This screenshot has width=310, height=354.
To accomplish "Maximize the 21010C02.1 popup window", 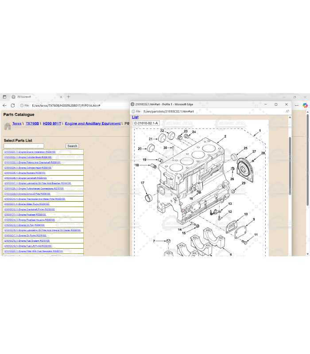I will (x=275, y=104).
